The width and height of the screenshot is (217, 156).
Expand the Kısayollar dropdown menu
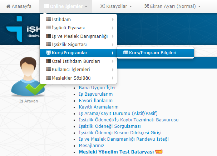(x=115, y=6)
